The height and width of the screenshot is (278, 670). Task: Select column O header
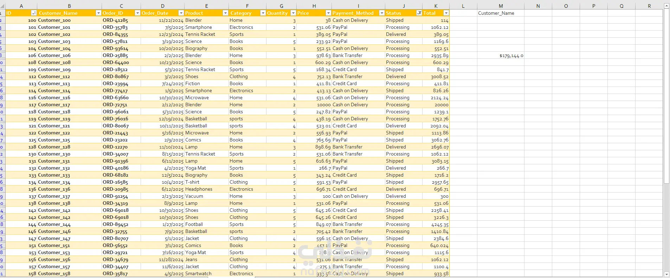pyautogui.click(x=566, y=6)
